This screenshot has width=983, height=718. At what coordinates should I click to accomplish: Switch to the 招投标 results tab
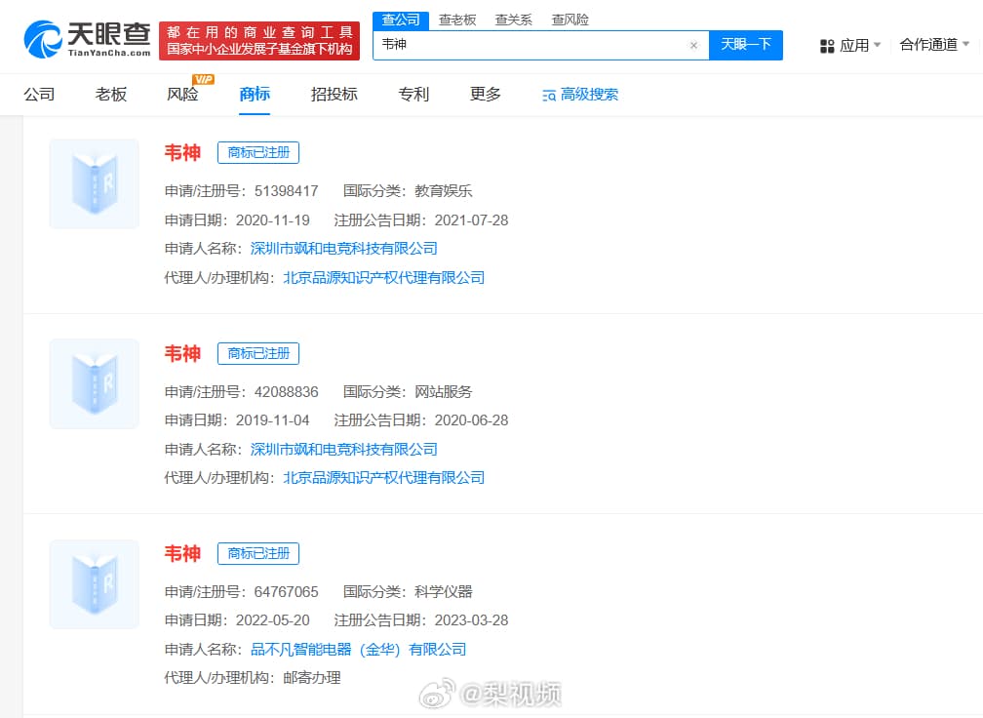(334, 94)
